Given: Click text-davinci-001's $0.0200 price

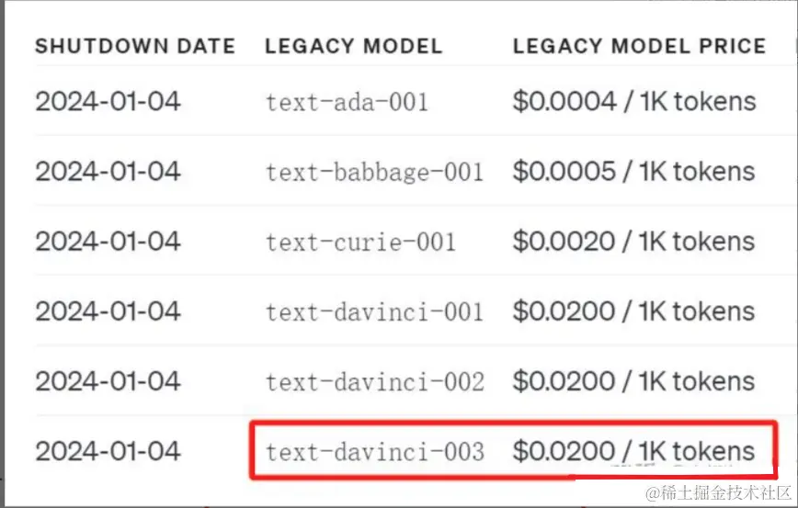Looking at the screenshot, I should (x=633, y=311).
